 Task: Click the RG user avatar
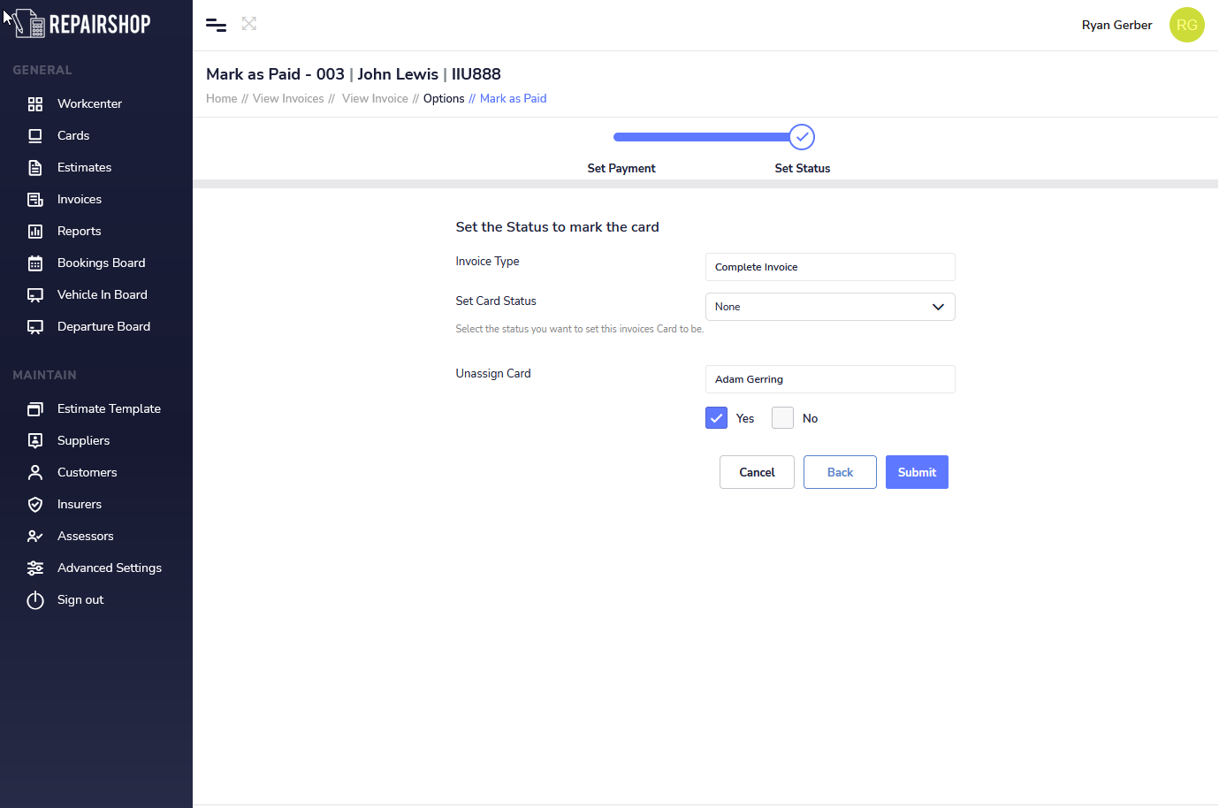(x=1186, y=25)
